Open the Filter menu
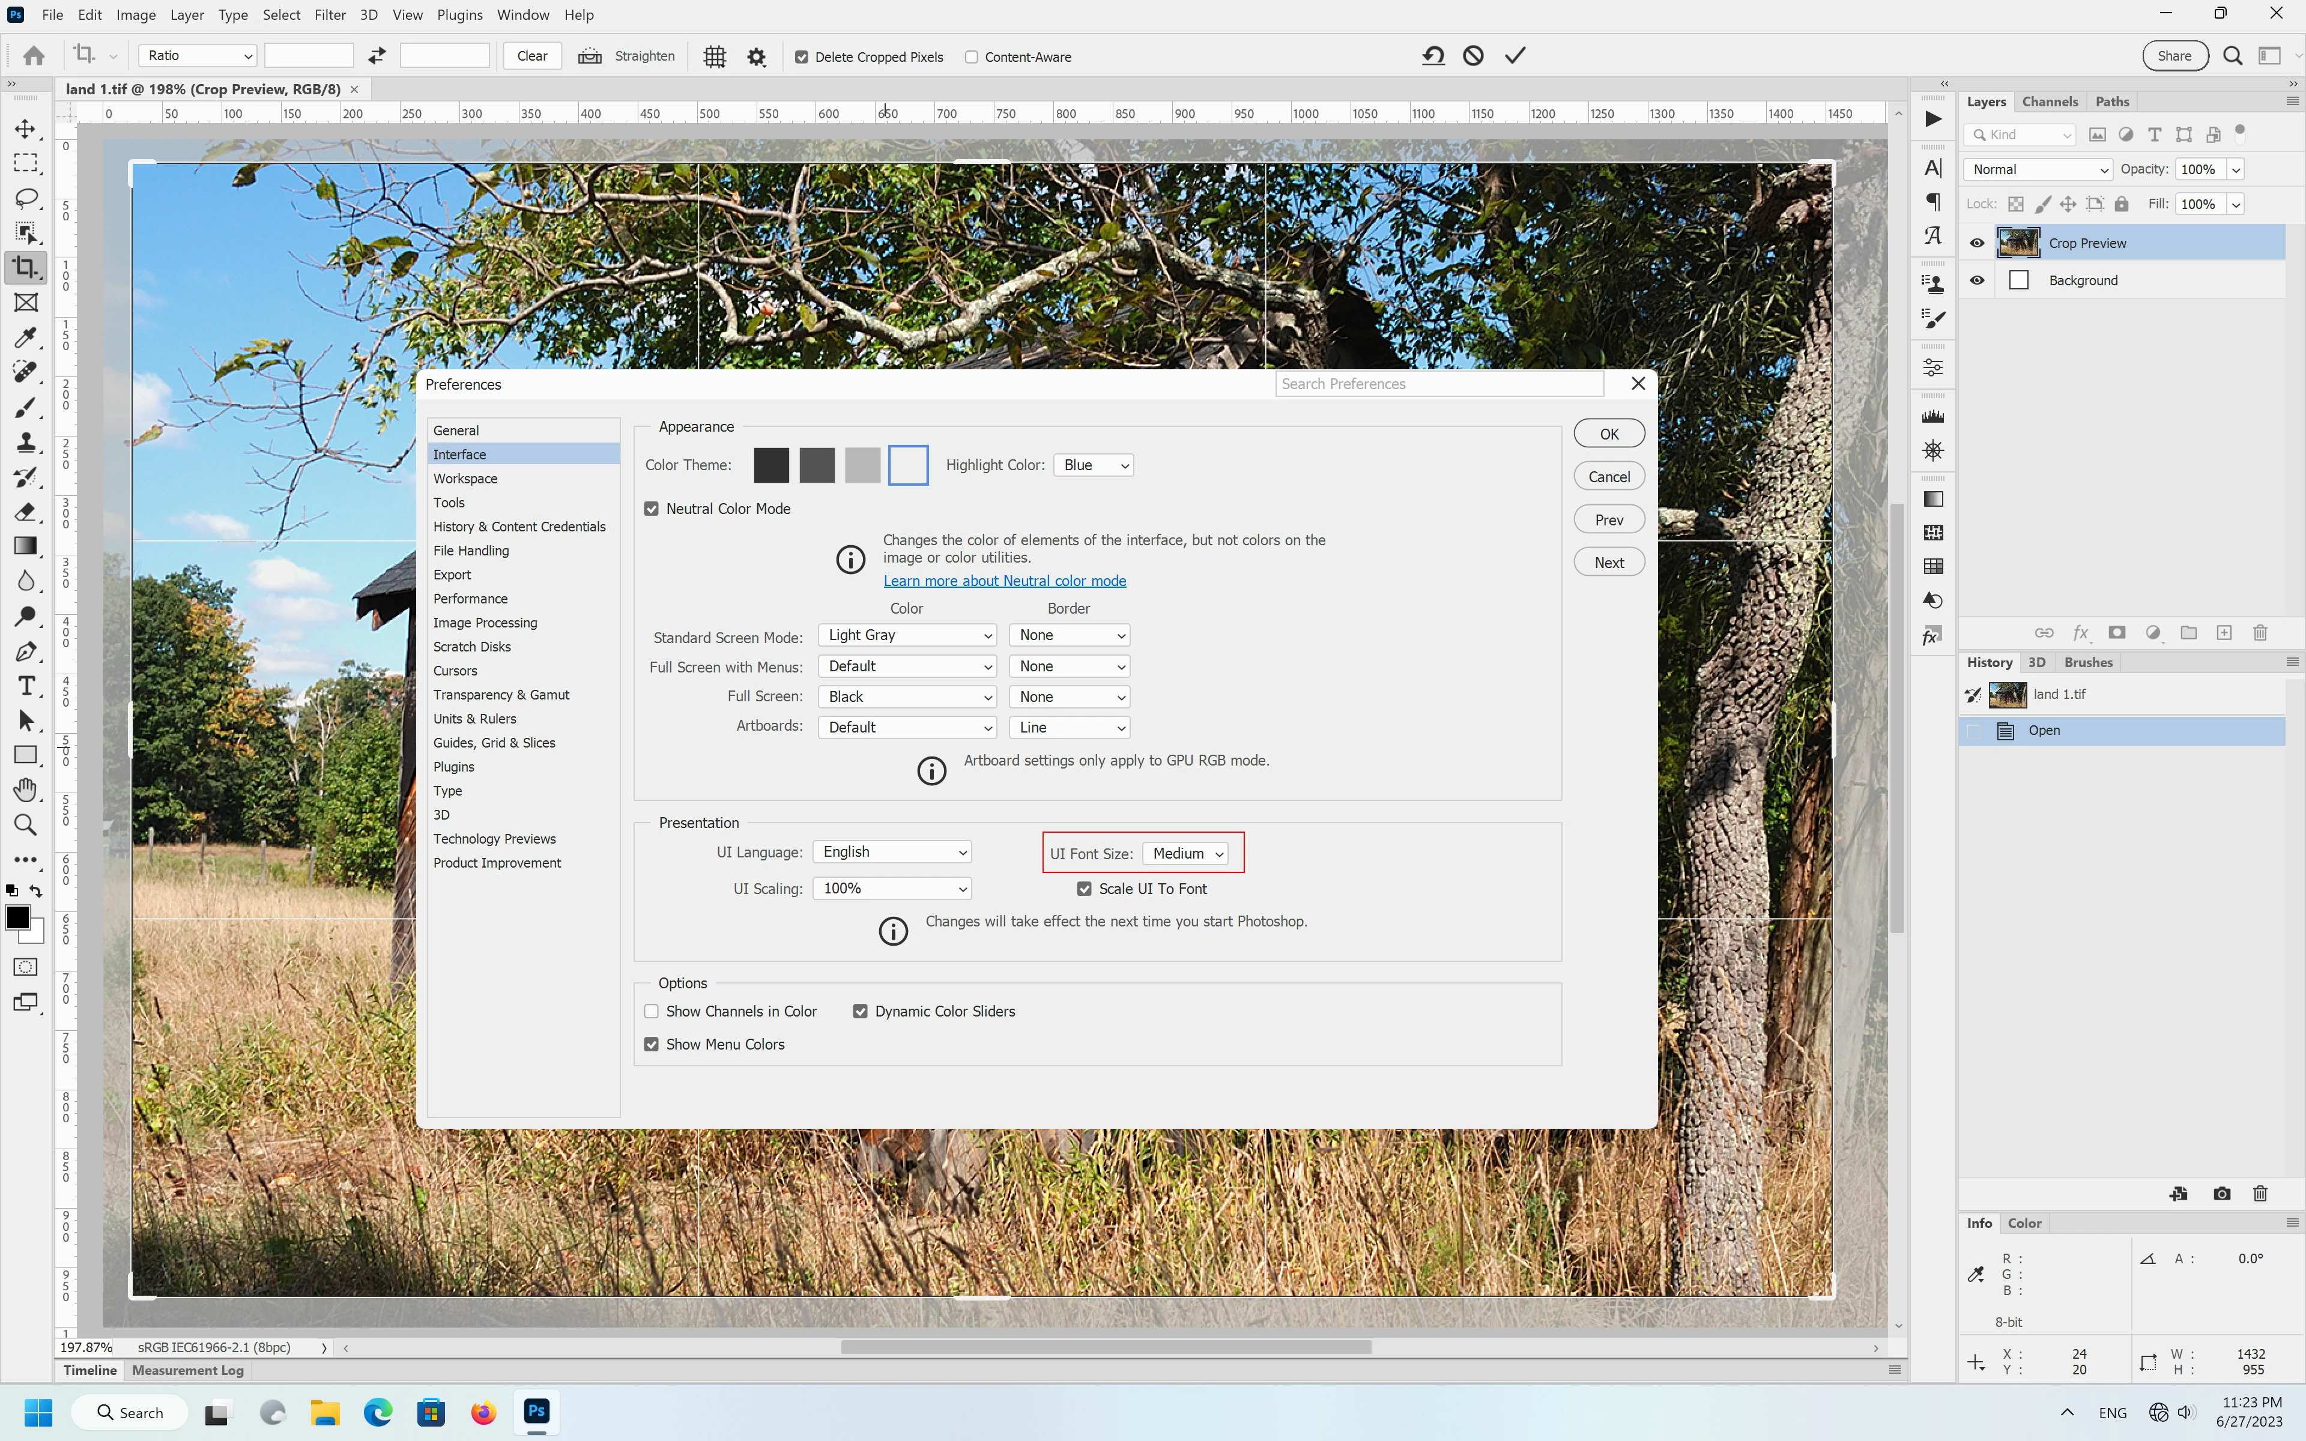This screenshot has width=2306, height=1441. (x=330, y=14)
